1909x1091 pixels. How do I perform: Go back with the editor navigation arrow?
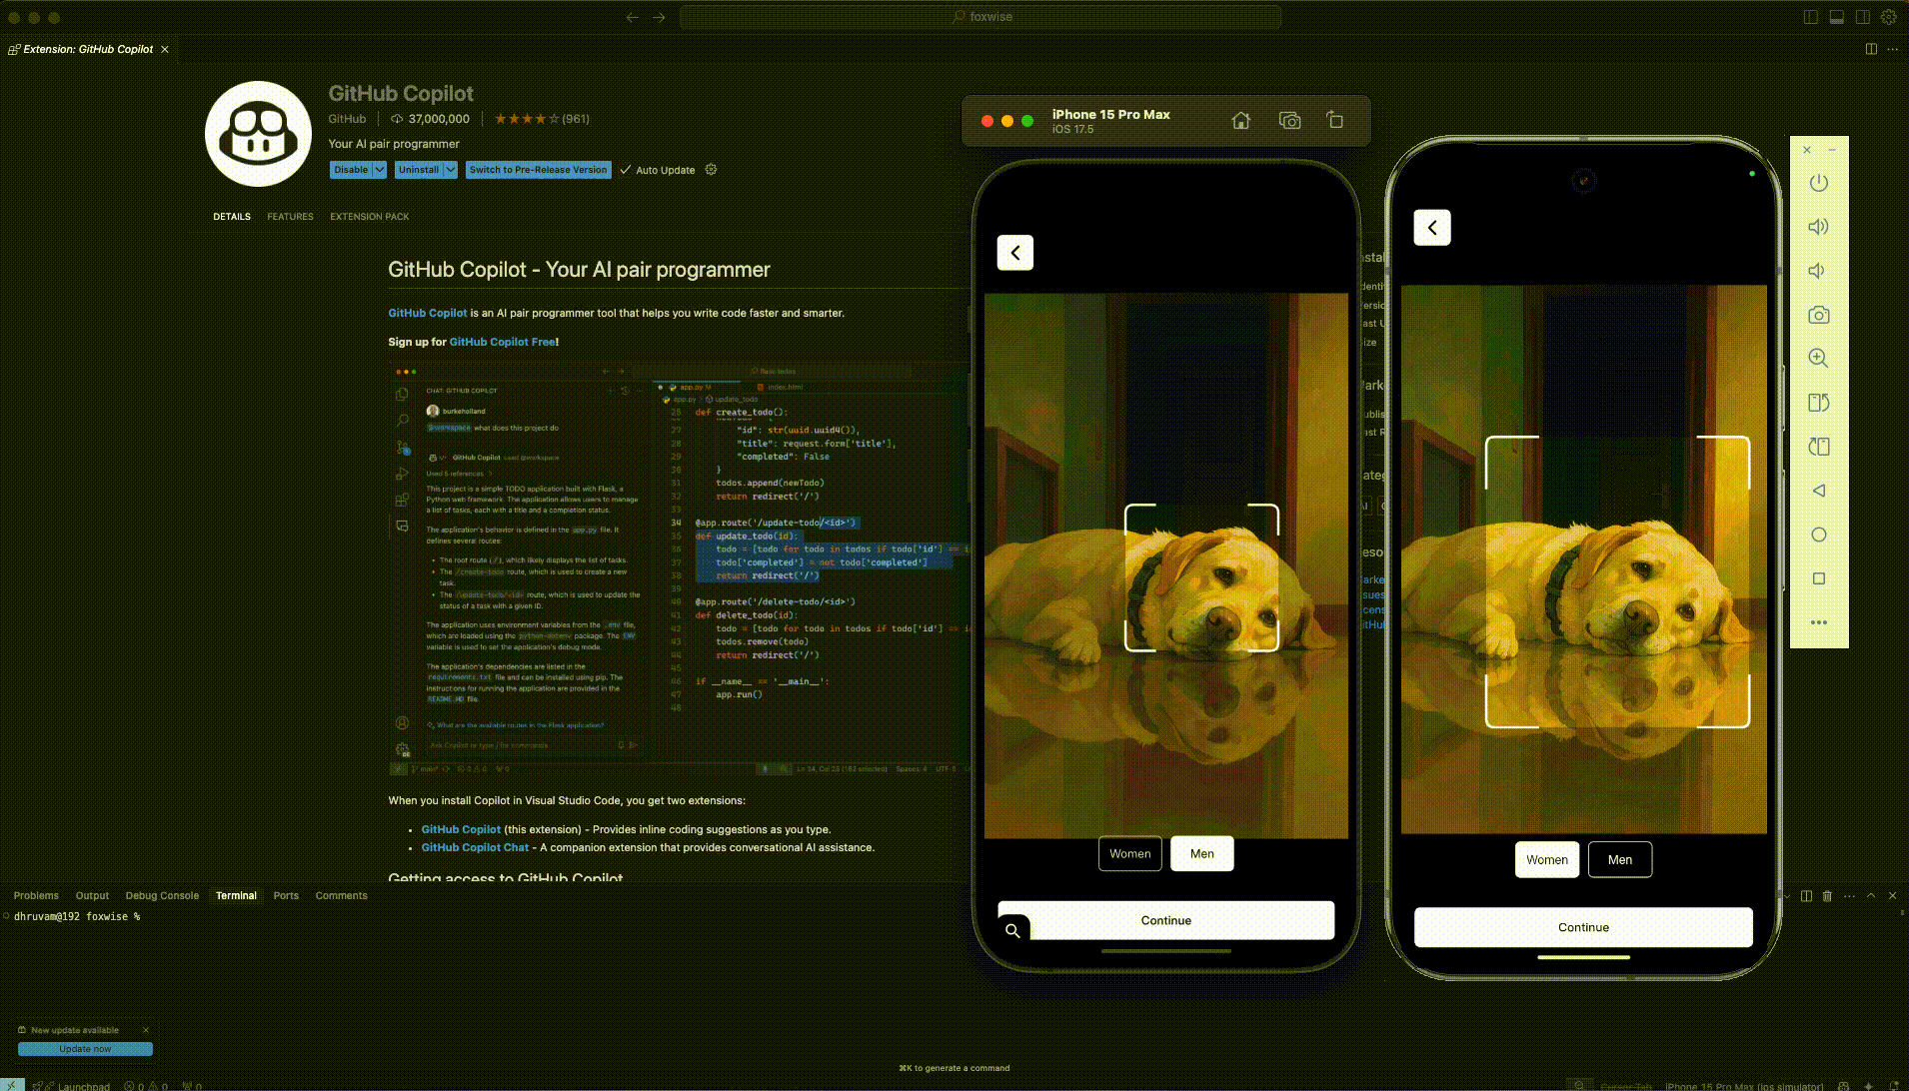point(632,17)
